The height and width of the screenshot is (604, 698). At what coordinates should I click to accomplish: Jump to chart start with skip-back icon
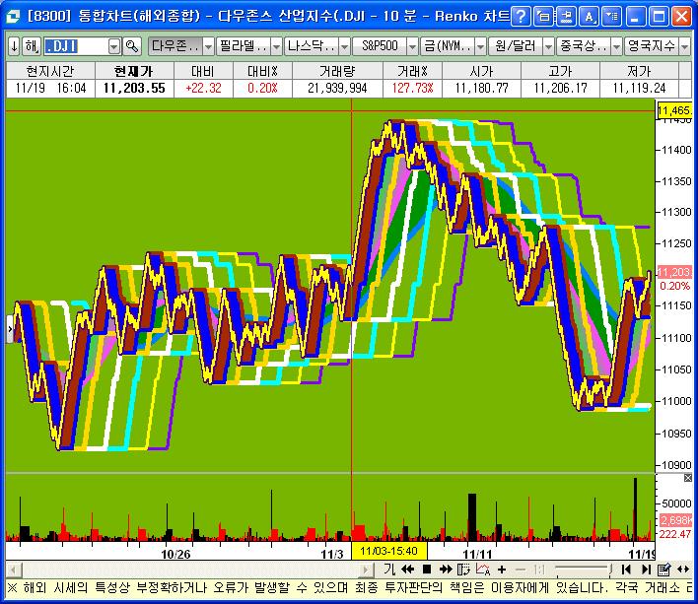627,570
